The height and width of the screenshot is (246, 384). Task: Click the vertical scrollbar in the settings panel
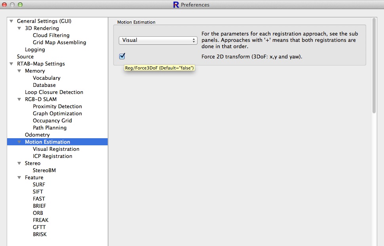374,65
